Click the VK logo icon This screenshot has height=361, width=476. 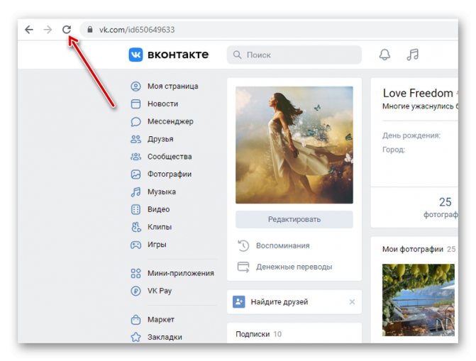(x=135, y=55)
